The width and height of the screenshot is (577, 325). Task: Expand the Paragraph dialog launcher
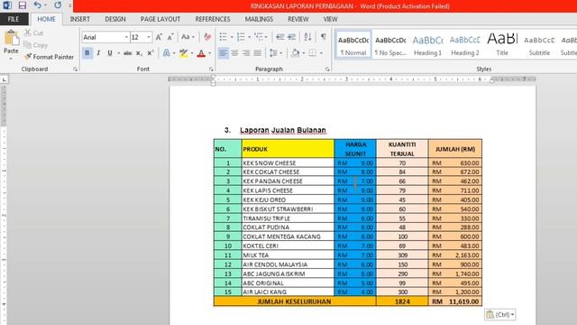coord(327,69)
